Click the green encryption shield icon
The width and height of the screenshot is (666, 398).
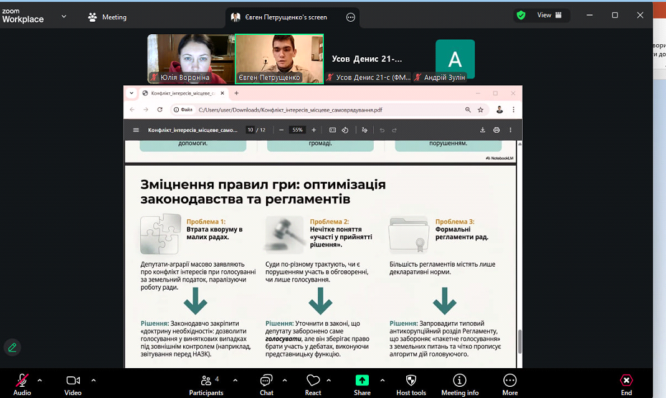[521, 15]
